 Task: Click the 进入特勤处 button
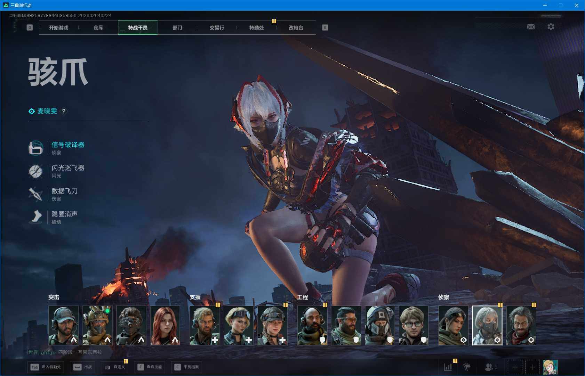[x=46, y=367]
